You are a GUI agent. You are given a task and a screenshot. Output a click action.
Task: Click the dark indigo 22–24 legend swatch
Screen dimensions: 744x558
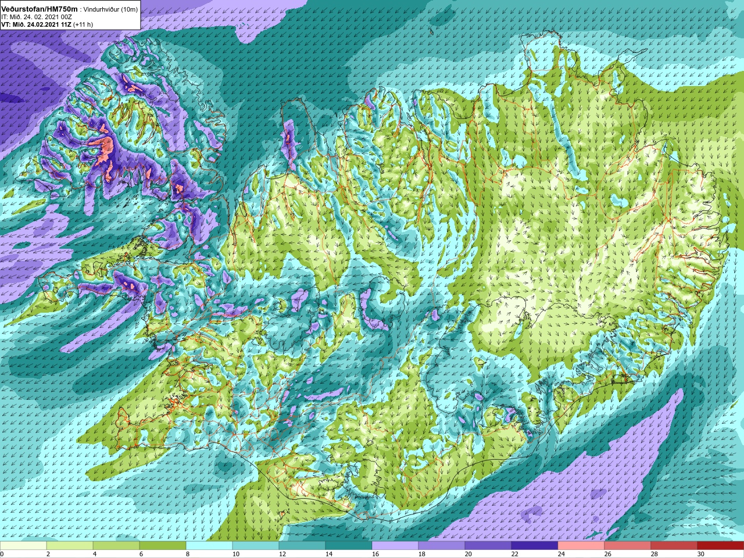[x=535, y=546]
